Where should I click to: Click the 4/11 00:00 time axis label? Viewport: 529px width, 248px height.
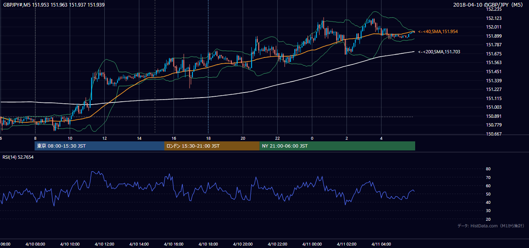(x=312, y=244)
